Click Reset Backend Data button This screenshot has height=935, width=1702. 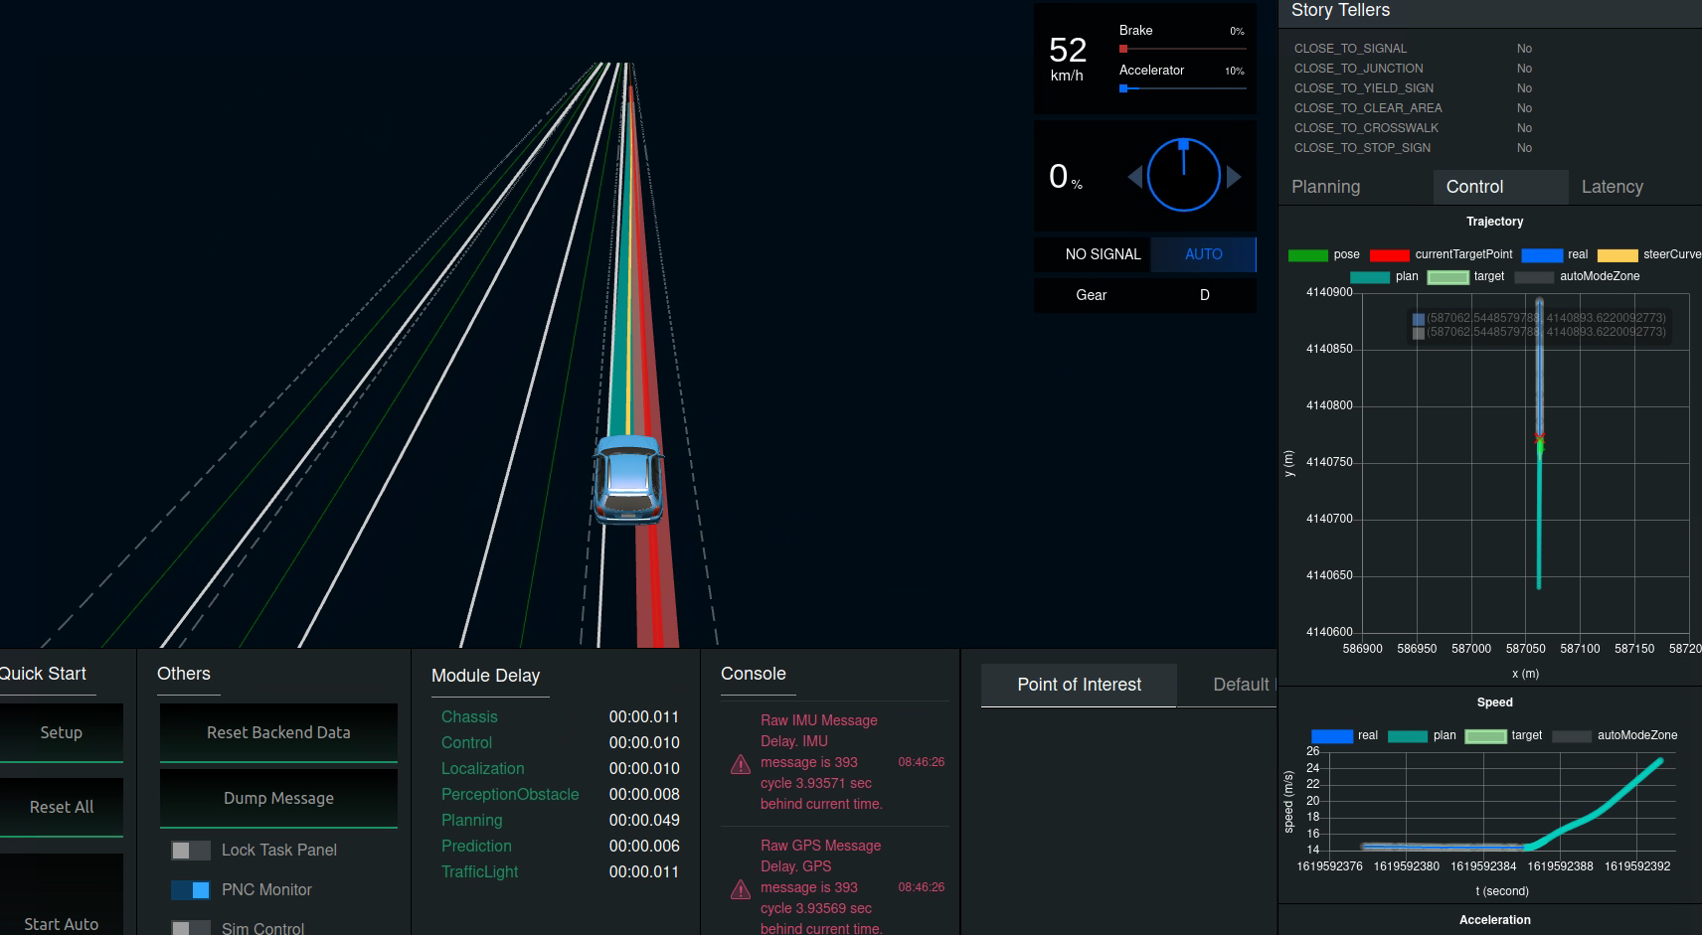(x=278, y=732)
